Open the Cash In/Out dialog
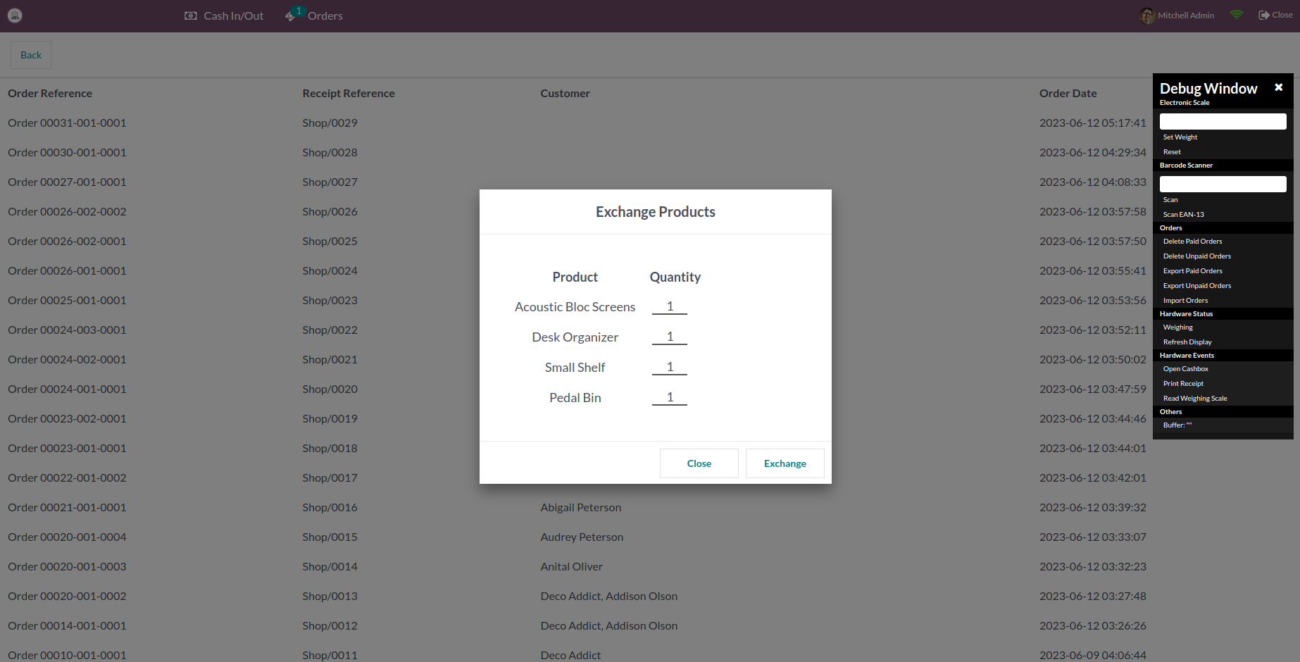Image resolution: width=1300 pixels, height=662 pixels. [x=223, y=15]
